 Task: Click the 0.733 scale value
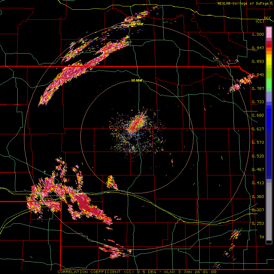(x=258, y=102)
